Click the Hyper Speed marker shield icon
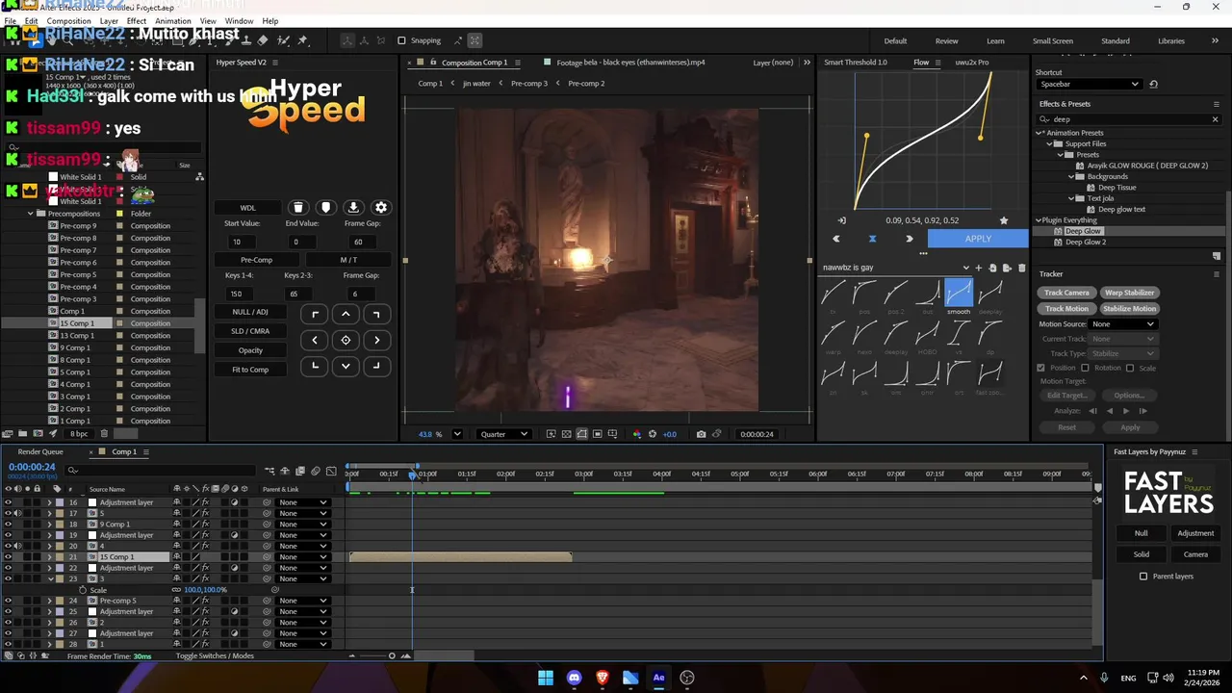The width and height of the screenshot is (1232, 693). click(x=325, y=208)
